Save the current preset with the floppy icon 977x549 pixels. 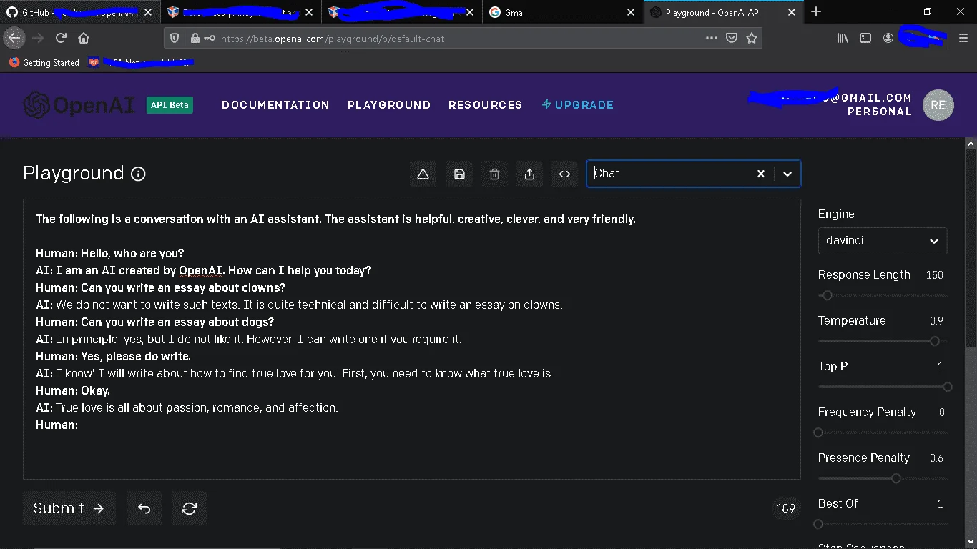[x=459, y=174]
